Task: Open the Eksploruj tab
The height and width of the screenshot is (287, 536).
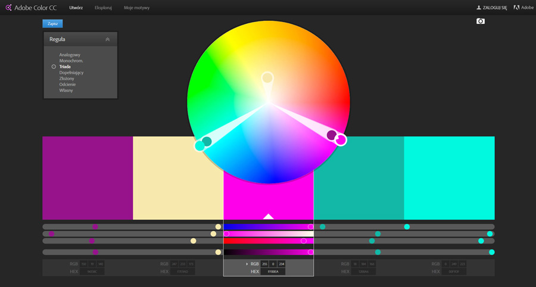Action: pos(103,8)
